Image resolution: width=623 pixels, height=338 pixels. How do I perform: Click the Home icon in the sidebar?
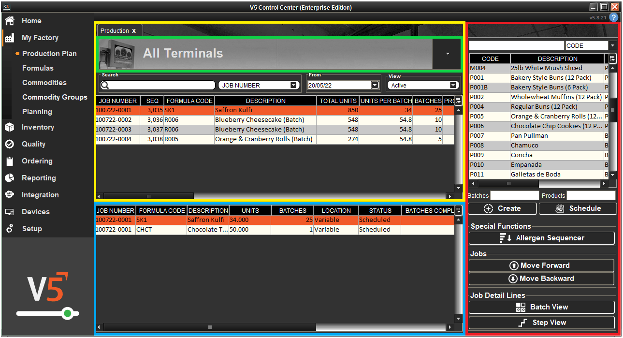coord(10,20)
